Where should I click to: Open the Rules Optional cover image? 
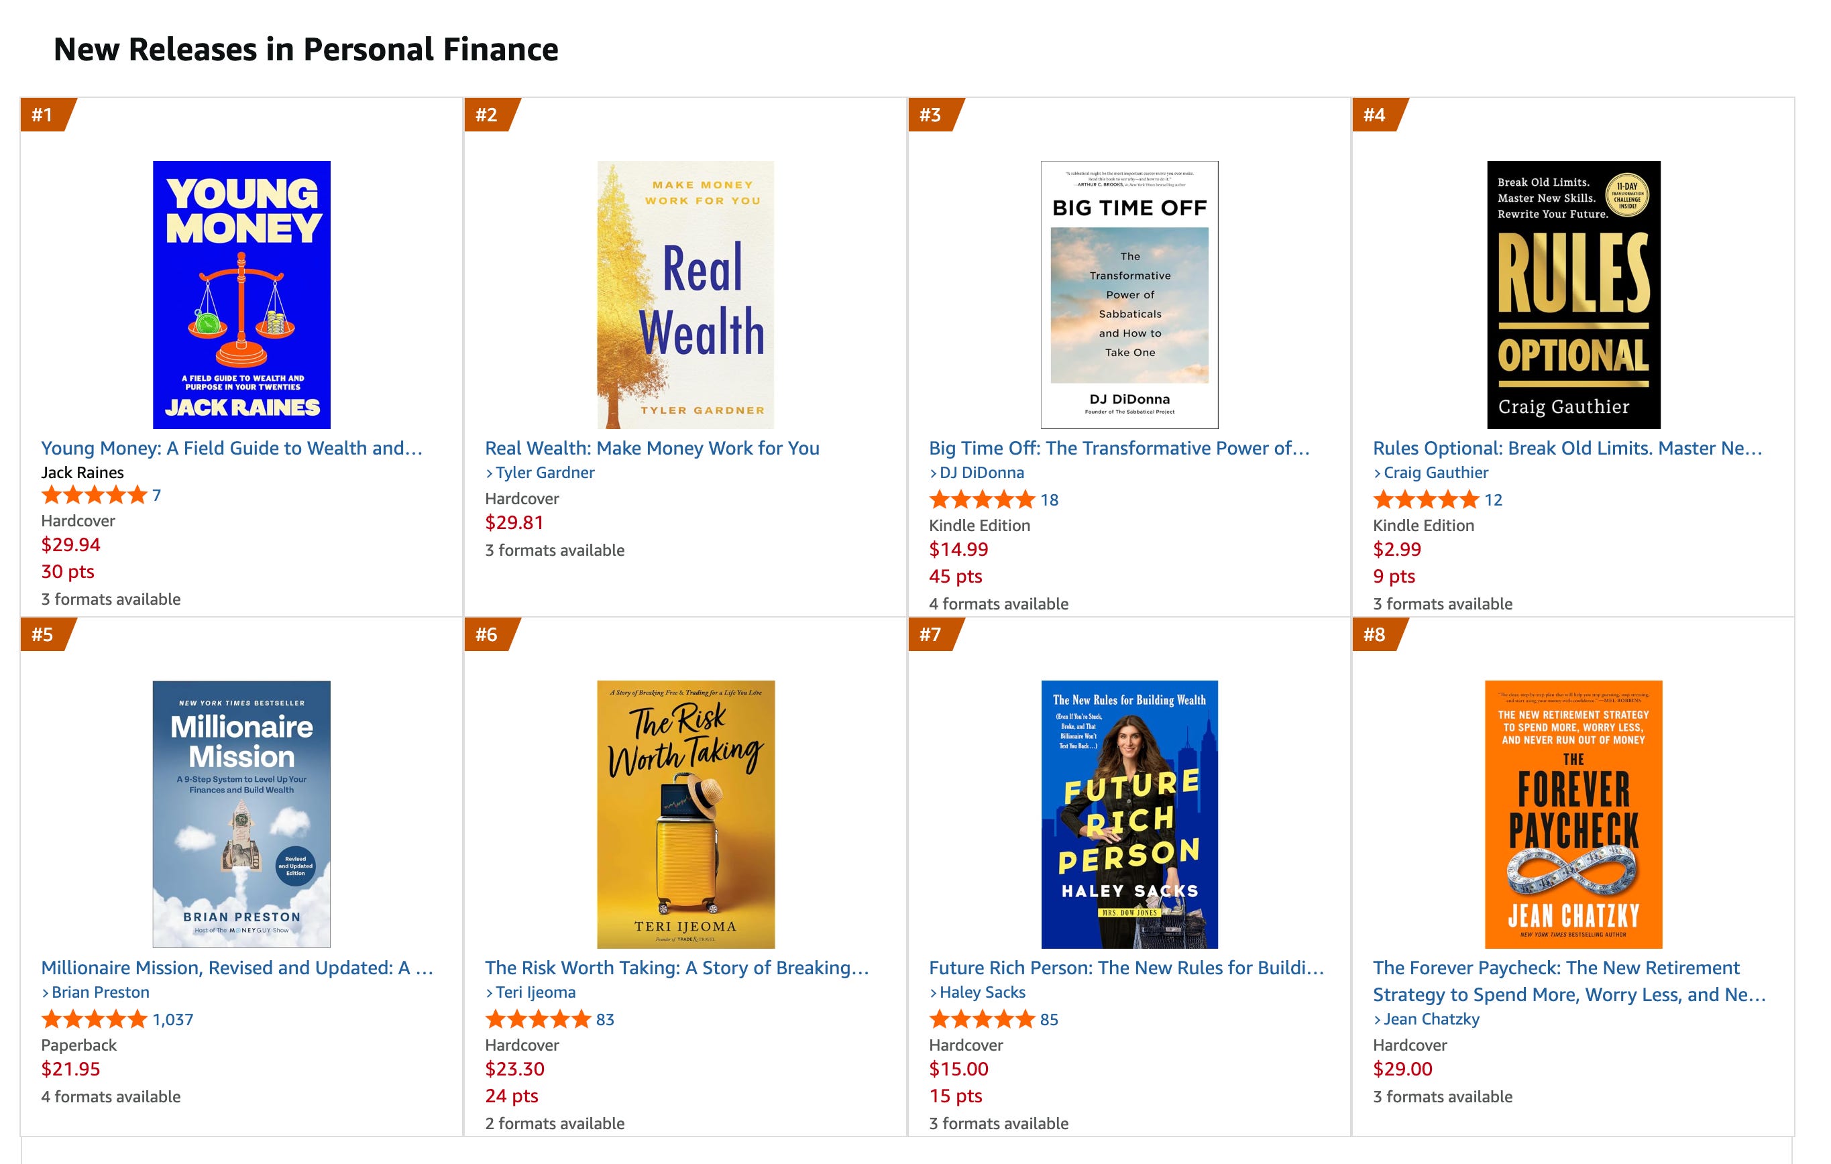pos(1573,294)
